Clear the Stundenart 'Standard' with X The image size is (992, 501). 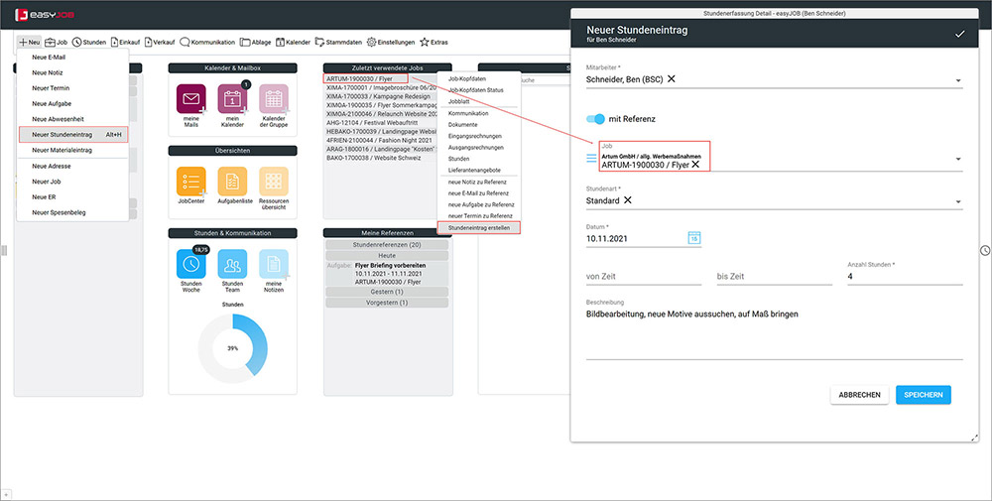click(628, 199)
